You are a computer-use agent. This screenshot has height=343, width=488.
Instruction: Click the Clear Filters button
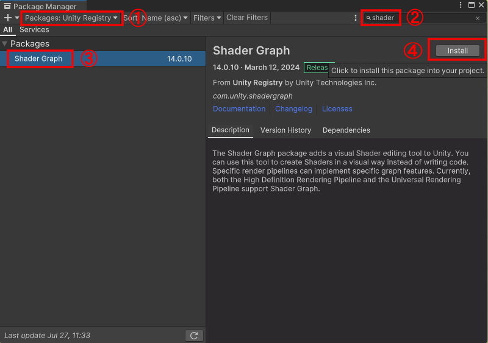(247, 18)
